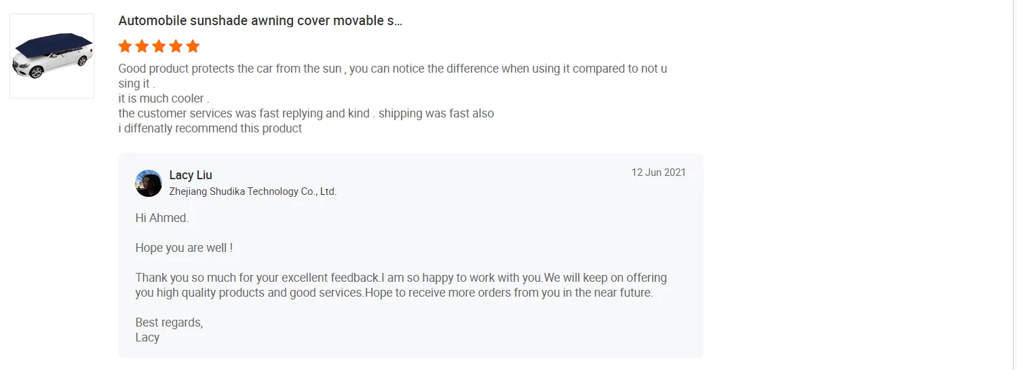
Task: Click the first orange rating star
Action: (x=125, y=46)
